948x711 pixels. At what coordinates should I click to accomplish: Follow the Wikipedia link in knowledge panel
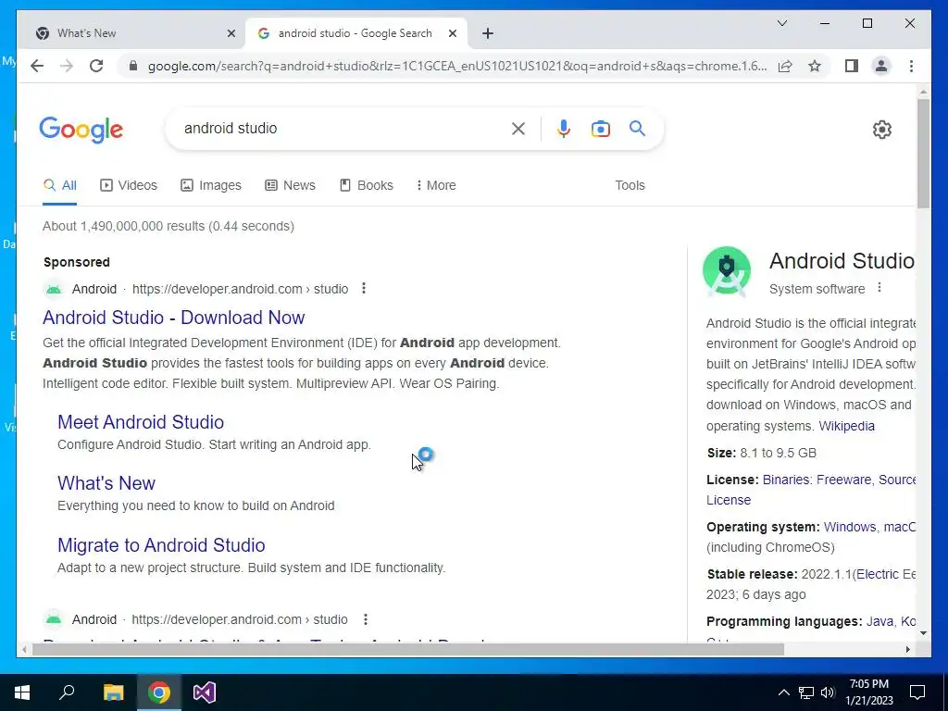846,426
